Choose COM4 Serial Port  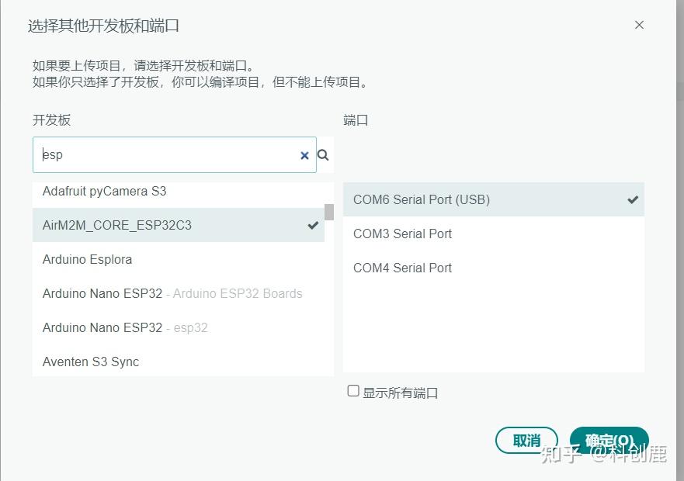402,268
